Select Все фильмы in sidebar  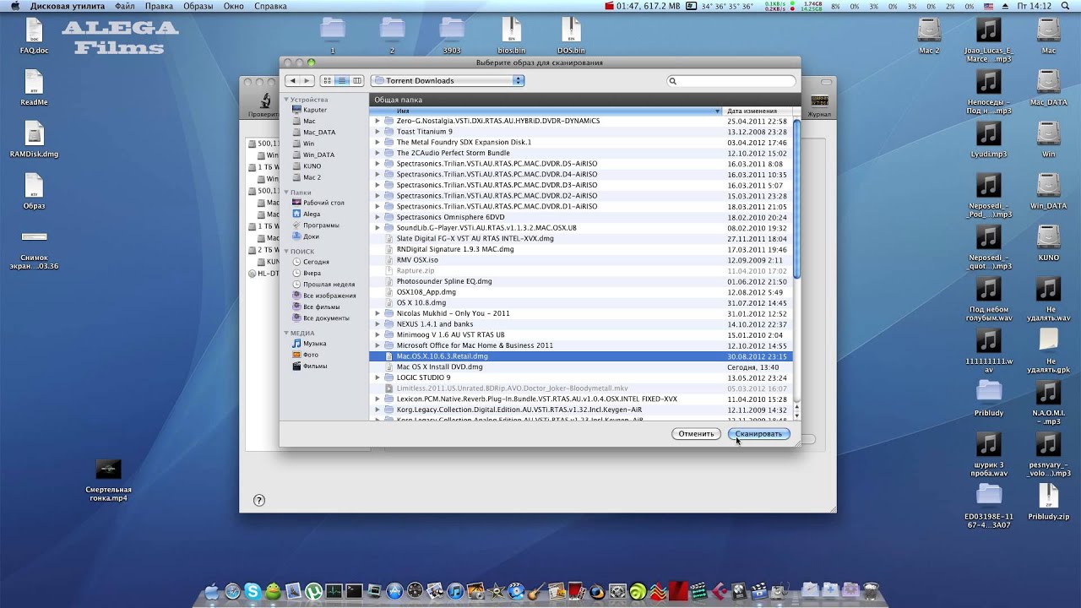click(x=321, y=307)
